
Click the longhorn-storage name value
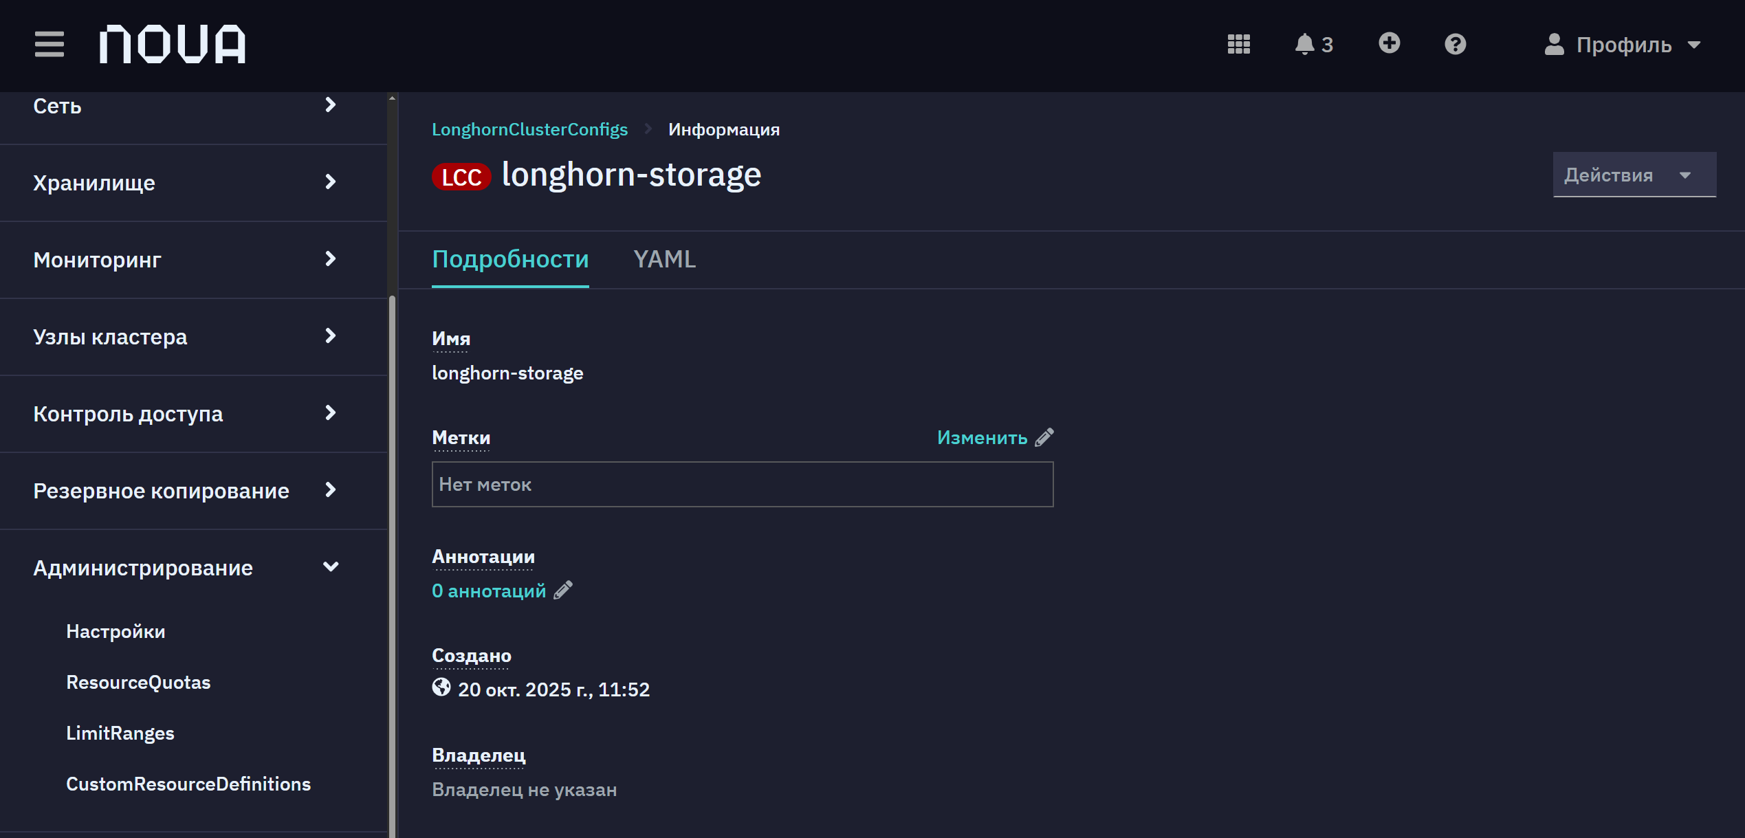(507, 373)
